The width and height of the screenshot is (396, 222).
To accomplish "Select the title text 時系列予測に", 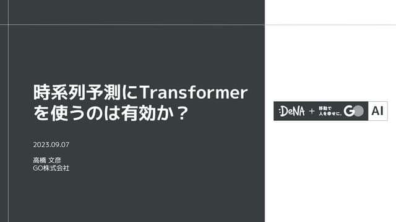I will (86, 92).
